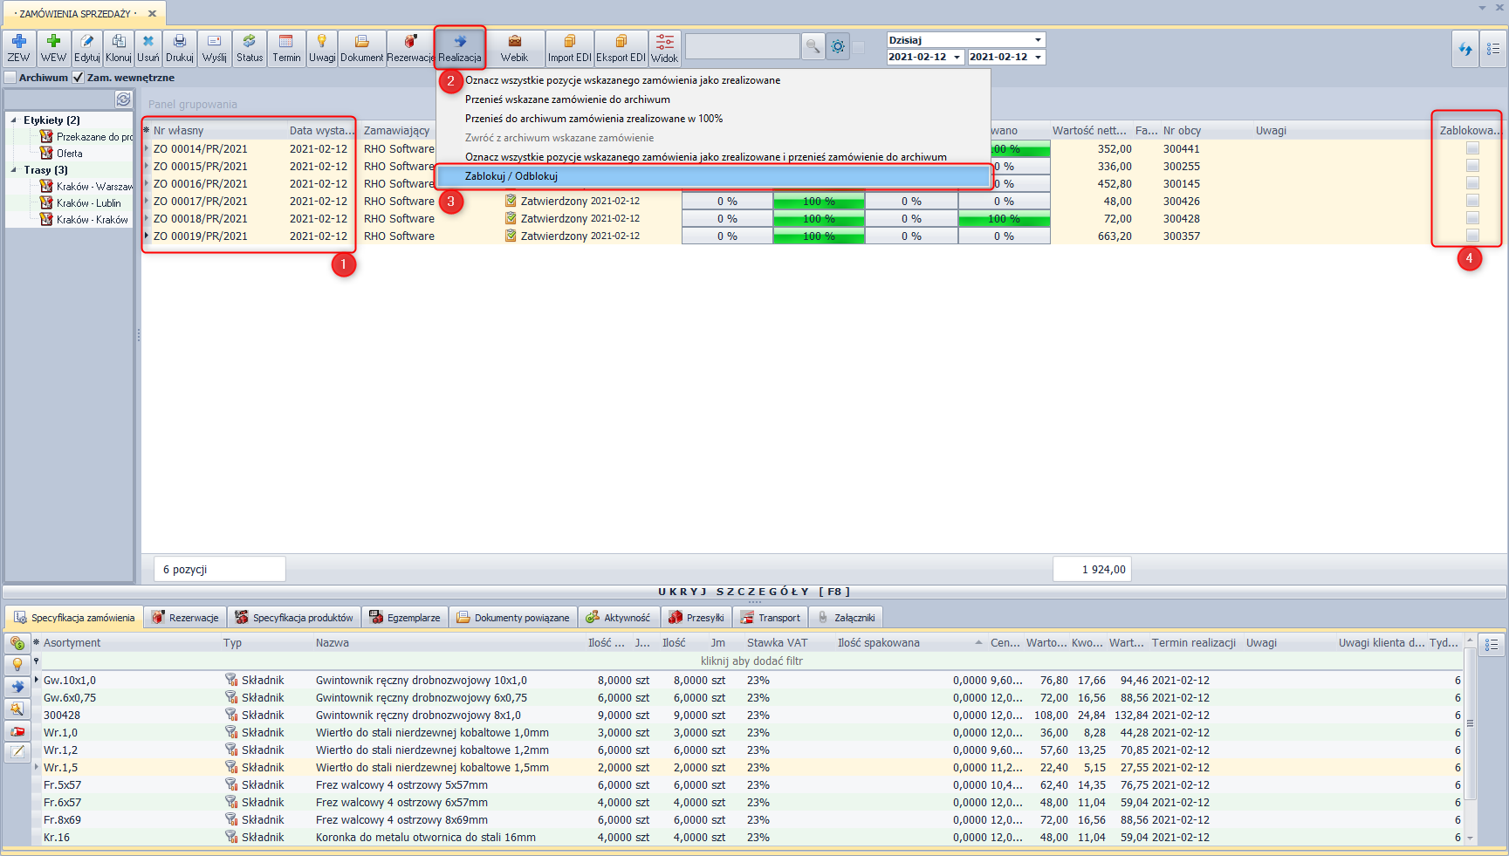1509x856 pixels.
Task: Click the green 100% progress bar of ZO 00018/PR/2021
Action: click(x=818, y=219)
